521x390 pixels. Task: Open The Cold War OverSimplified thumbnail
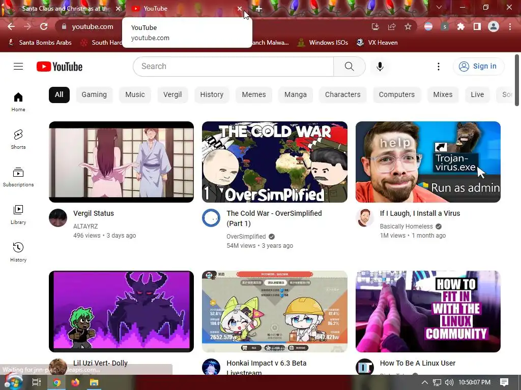pos(274,162)
